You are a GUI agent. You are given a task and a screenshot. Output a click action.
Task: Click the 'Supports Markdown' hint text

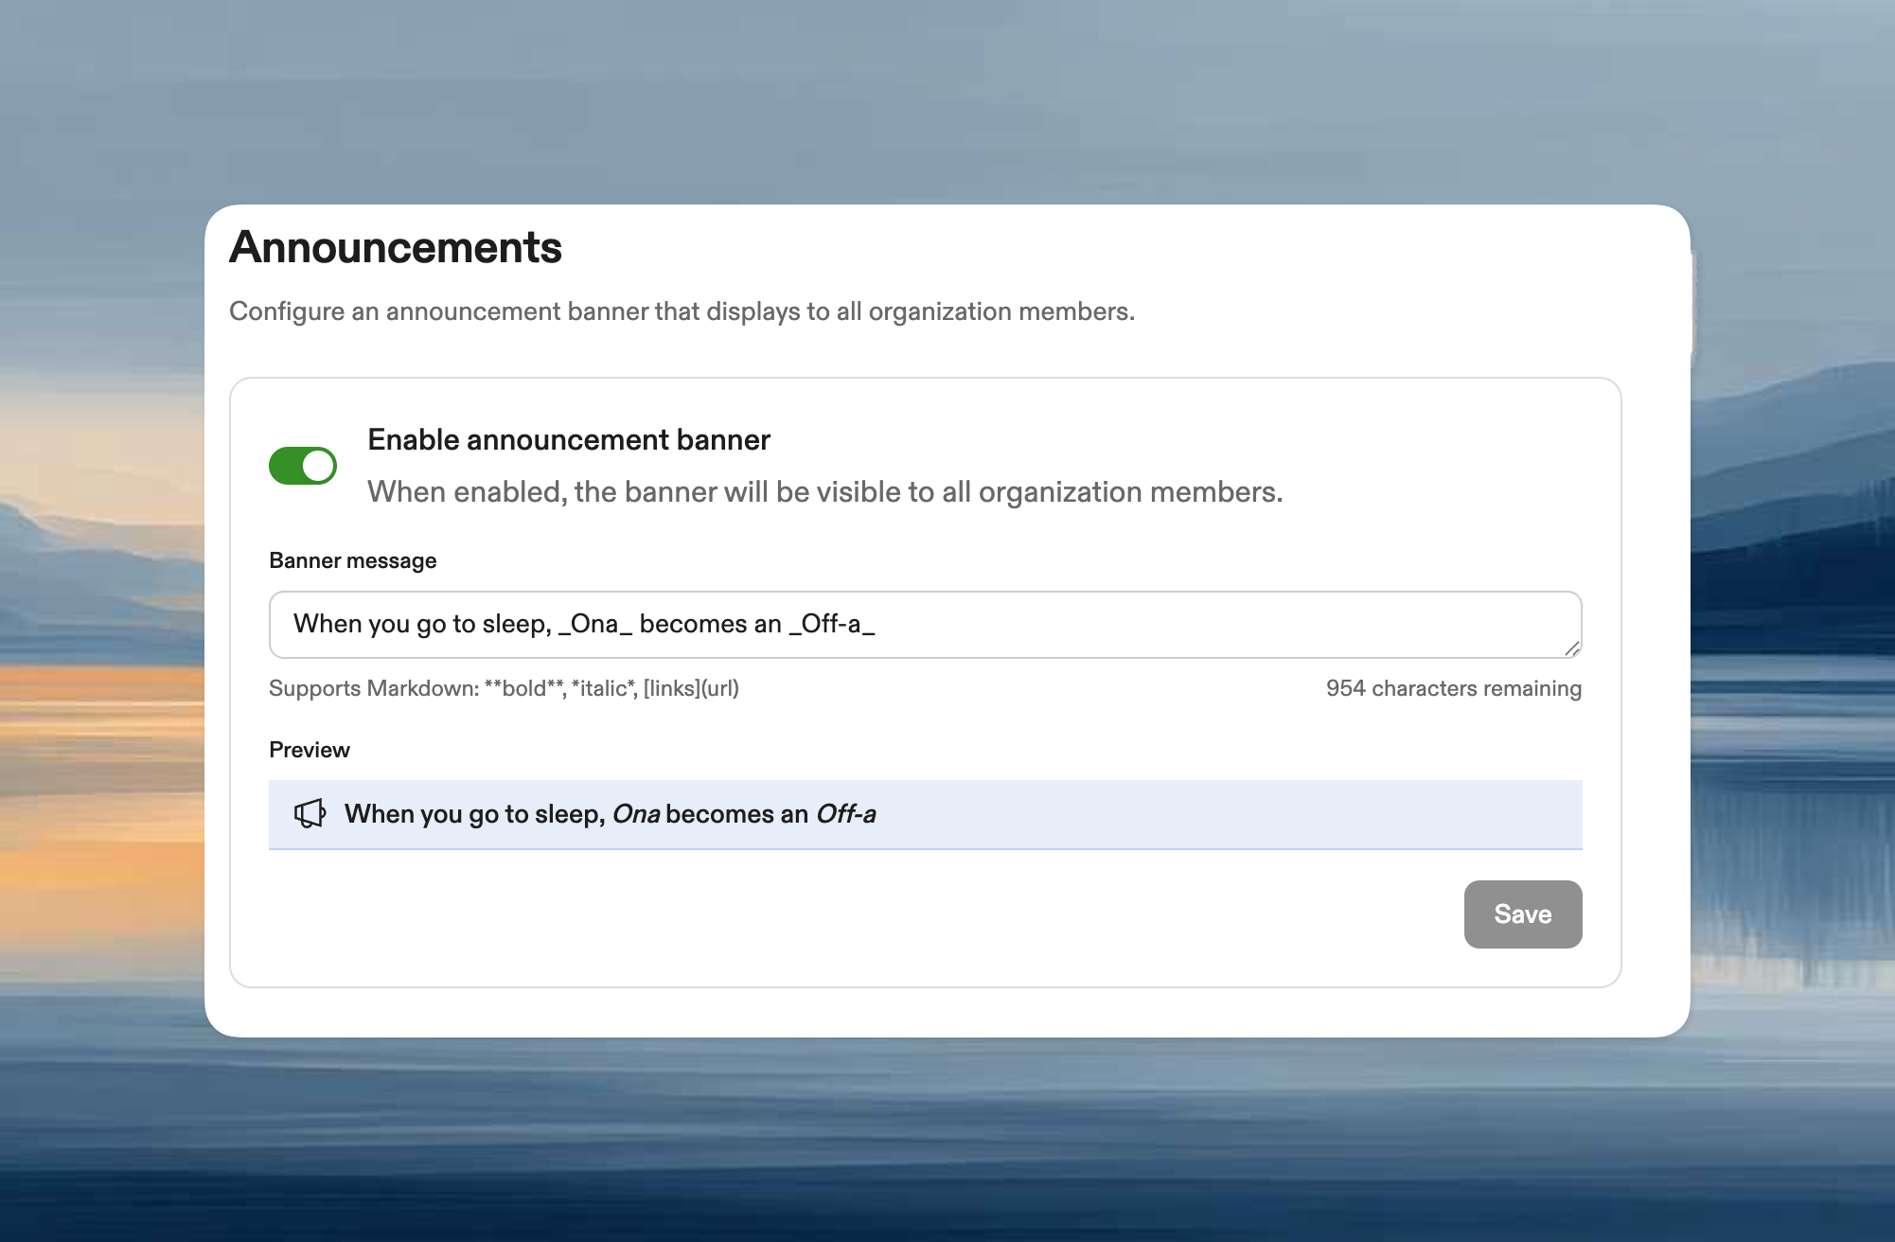[505, 689]
